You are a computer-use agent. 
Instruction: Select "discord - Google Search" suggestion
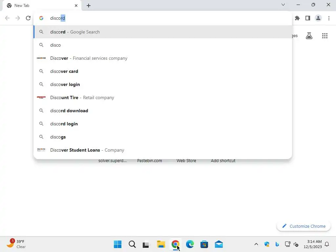click(x=163, y=32)
